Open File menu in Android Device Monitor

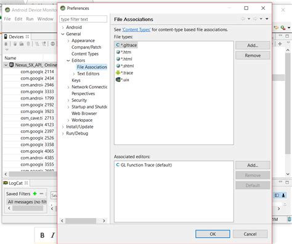pyautogui.click(x=7, y=19)
